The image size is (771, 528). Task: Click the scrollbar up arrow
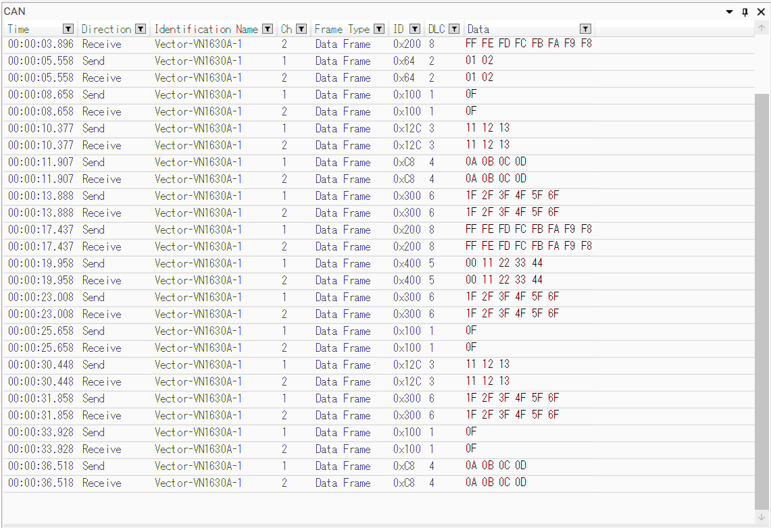click(x=762, y=28)
